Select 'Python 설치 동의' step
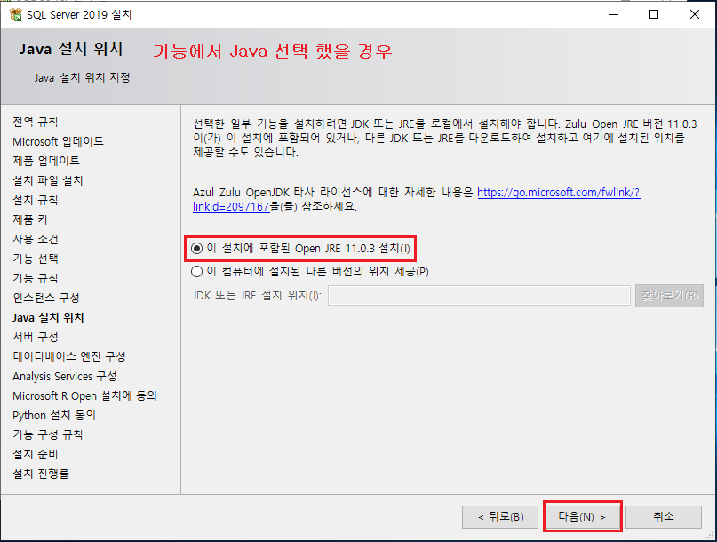717x542 pixels. point(54,415)
